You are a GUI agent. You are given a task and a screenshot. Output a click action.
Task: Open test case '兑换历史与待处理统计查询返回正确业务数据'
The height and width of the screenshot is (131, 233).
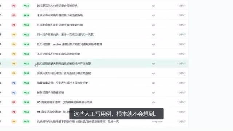click(x=64, y=73)
